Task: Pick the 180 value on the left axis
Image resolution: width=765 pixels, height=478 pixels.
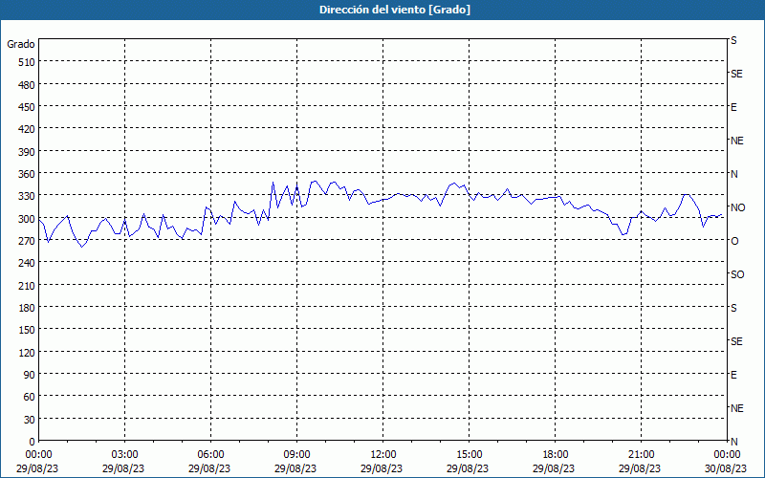Action: pos(28,308)
